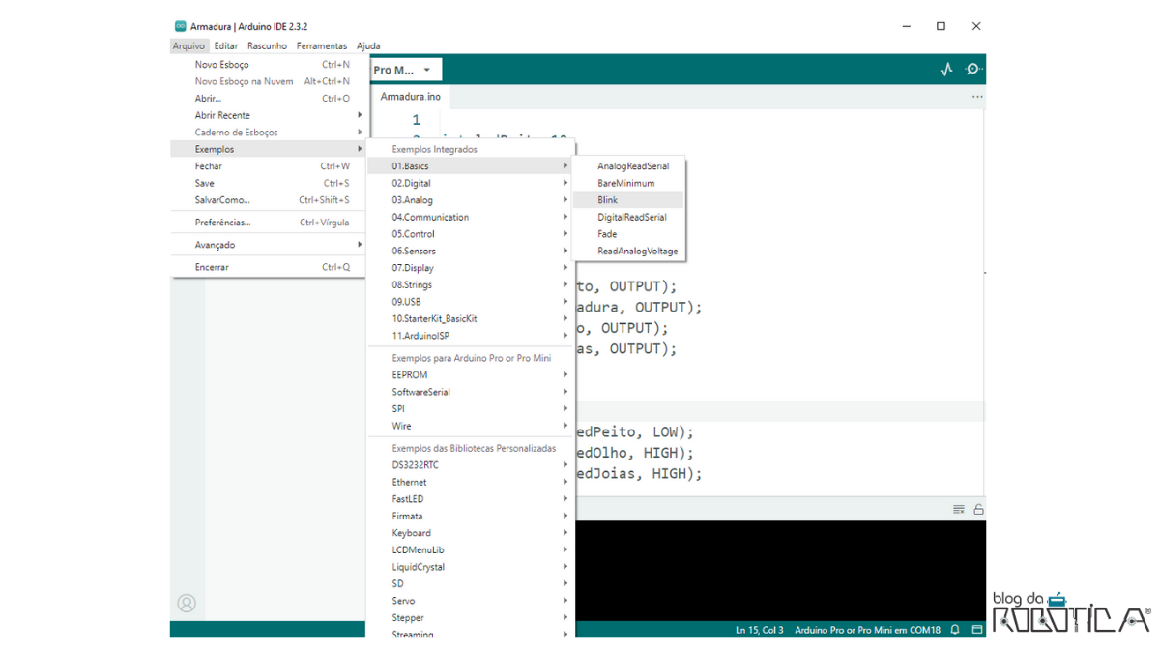Viewport: 1160px width, 653px height.
Task: Toggle the output autoscroll lock icon
Action: click(x=979, y=508)
